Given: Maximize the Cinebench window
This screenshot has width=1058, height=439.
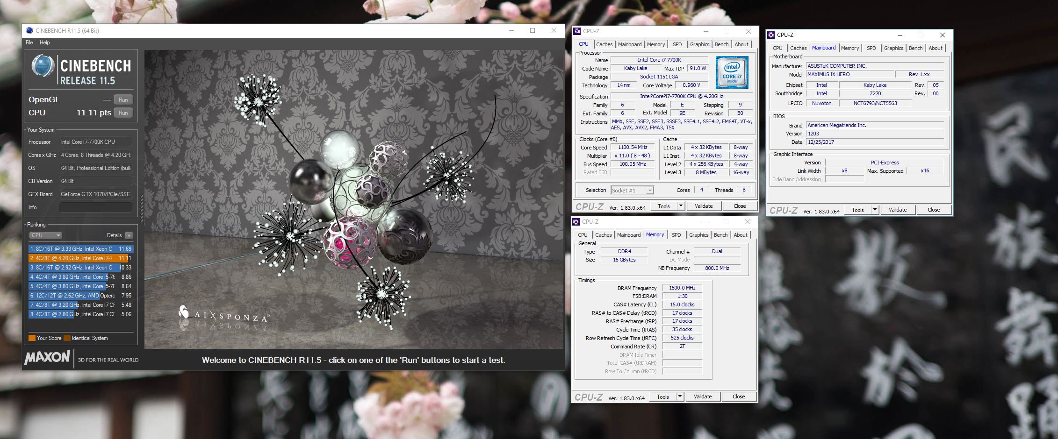Looking at the screenshot, I should [x=532, y=30].
